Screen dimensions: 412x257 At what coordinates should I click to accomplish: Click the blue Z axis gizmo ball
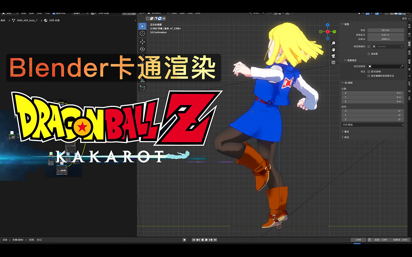327,25
